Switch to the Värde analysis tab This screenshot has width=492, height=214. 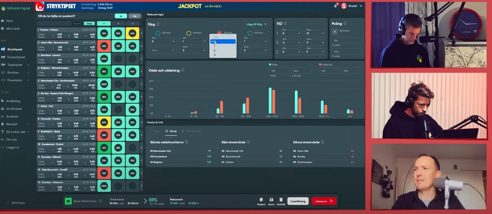point(171,131)
